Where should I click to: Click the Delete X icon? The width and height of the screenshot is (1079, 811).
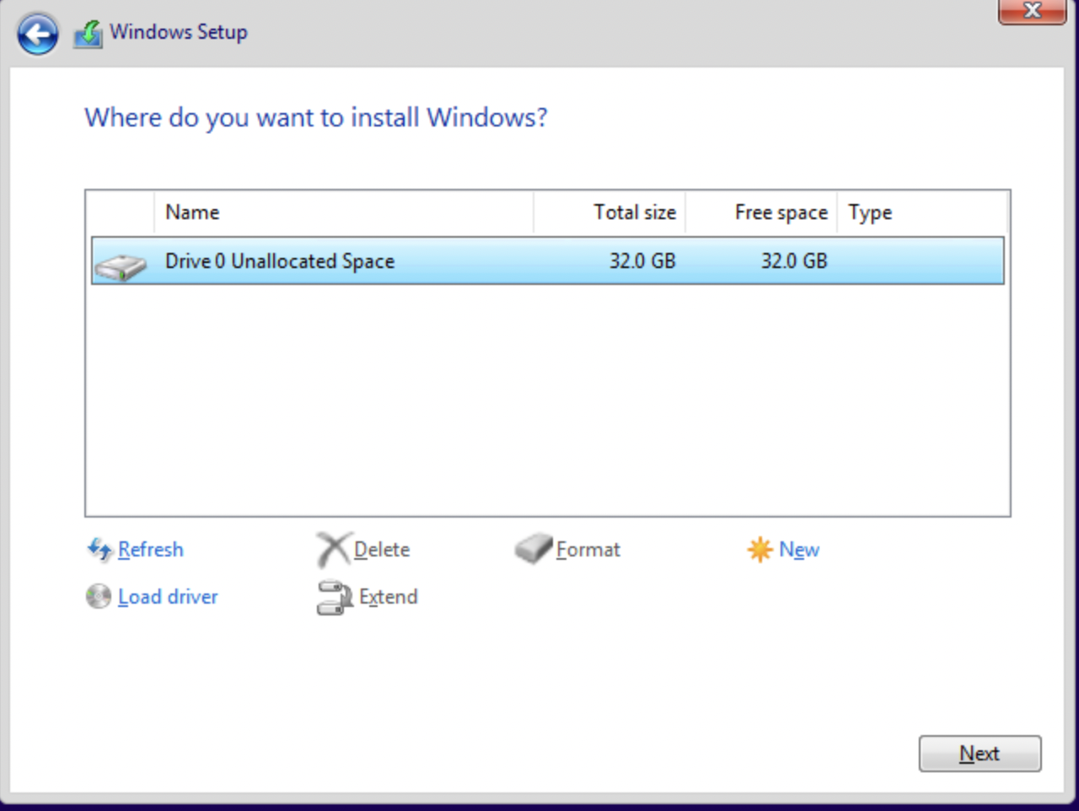tap(333, 550)
